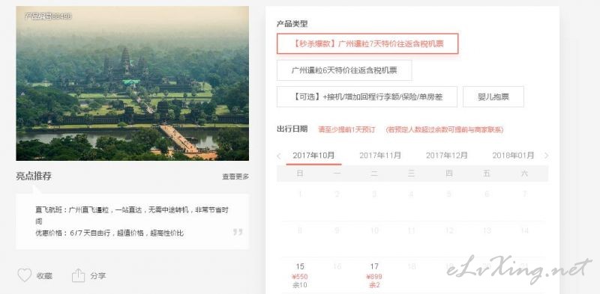
Task: Click the 分享 label
Action: [98, 276]
